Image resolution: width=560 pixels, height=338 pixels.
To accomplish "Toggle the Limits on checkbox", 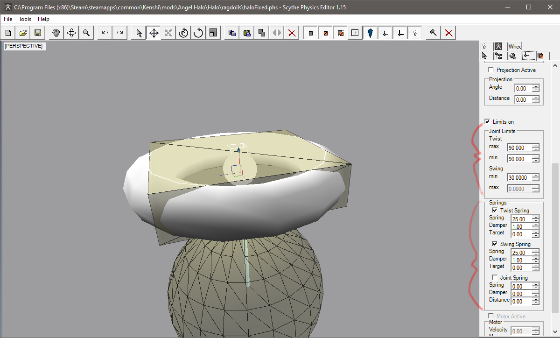I will [x=487, y=121].
